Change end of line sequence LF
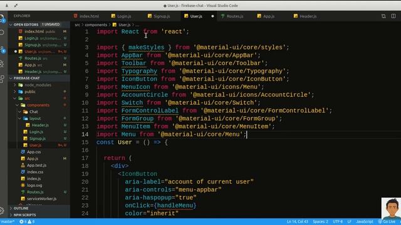The height and width of the screenshot is (225, 401). pyautogui.click(x=350, y=222)
